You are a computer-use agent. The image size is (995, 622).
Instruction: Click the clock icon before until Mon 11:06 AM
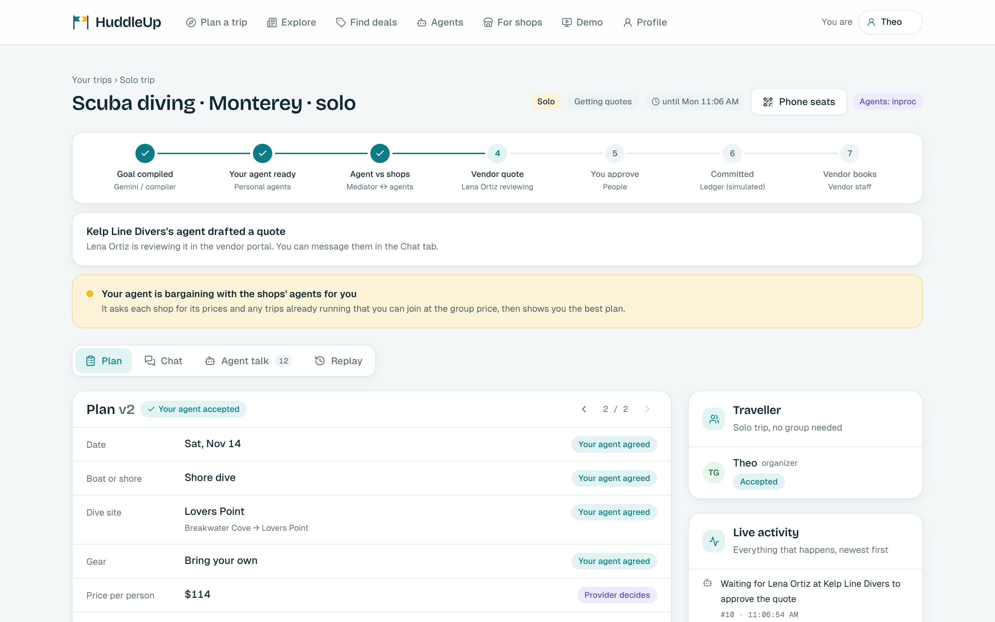[655, 102]
